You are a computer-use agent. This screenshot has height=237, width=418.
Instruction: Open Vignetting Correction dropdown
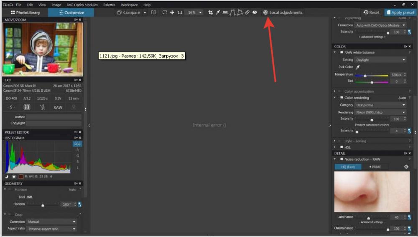[381, 25]
